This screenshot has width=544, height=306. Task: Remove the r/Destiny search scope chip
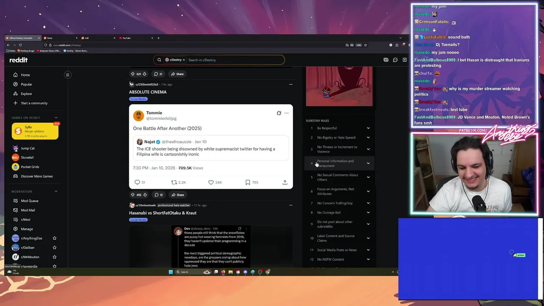(184, 60)
